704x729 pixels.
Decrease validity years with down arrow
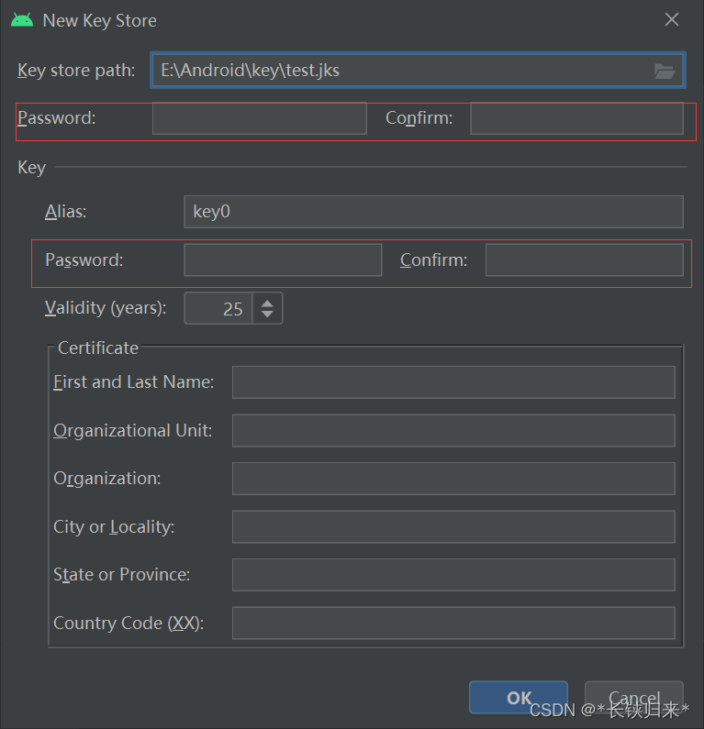click(267, 314)
